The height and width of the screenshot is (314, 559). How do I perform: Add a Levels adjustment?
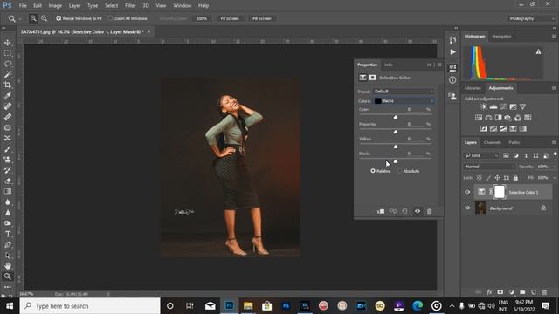point(493,106)
